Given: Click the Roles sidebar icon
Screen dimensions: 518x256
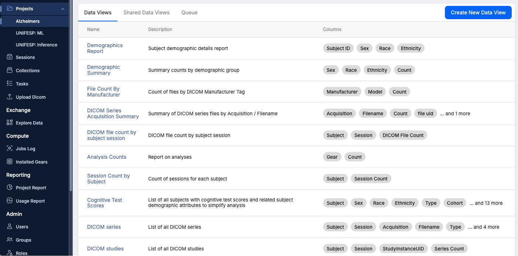Looking at the screenshot, I should pos(10,253).
